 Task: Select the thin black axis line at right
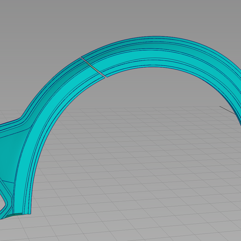pos(227,110)
